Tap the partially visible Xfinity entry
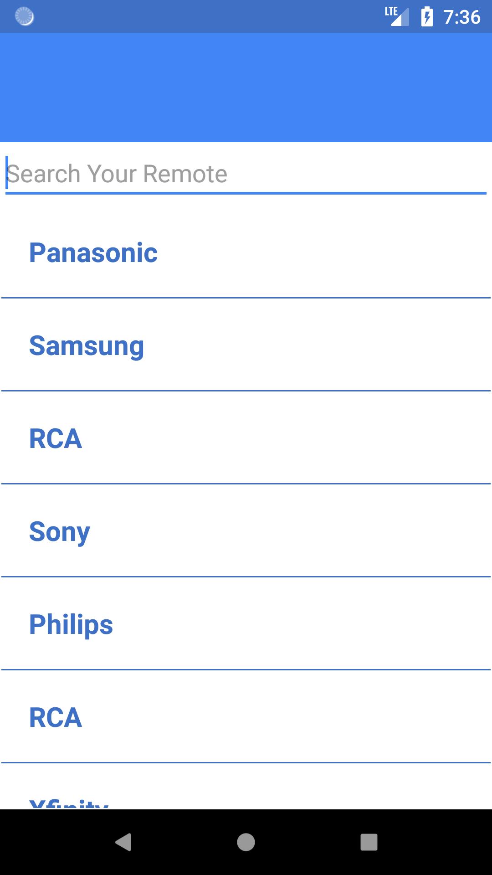Viewport: 492px width, 875px height. point(69,802)
